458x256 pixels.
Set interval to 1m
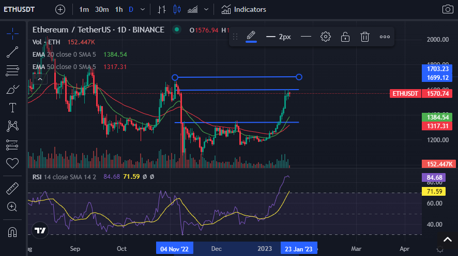(84, 10)
